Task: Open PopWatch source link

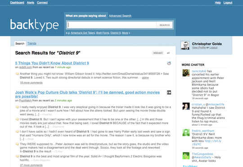Action: [x=25, y=101]
